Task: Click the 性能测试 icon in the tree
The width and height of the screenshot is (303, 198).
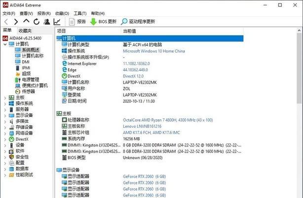Action: click(11, 175)
